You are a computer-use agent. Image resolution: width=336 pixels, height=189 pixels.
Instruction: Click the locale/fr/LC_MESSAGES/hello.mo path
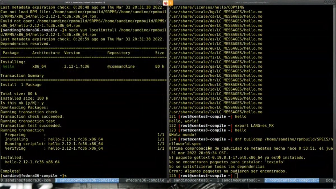[216, 62]
